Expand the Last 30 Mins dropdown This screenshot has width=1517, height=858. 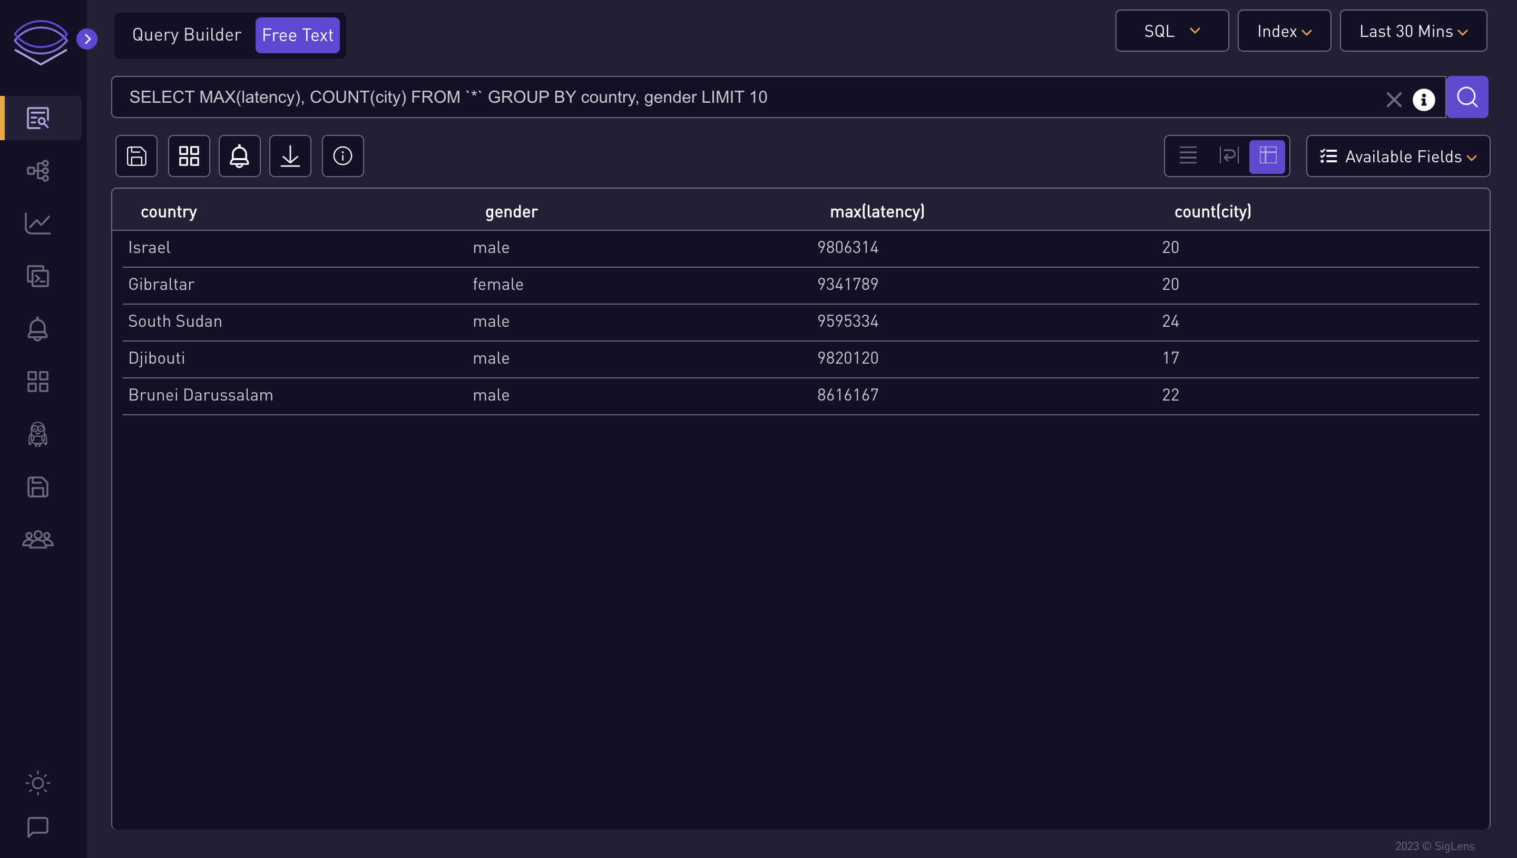tap(1412, 31)
